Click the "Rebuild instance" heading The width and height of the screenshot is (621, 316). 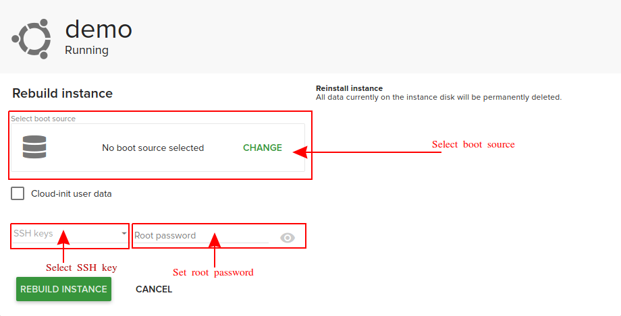coord(62,94)
